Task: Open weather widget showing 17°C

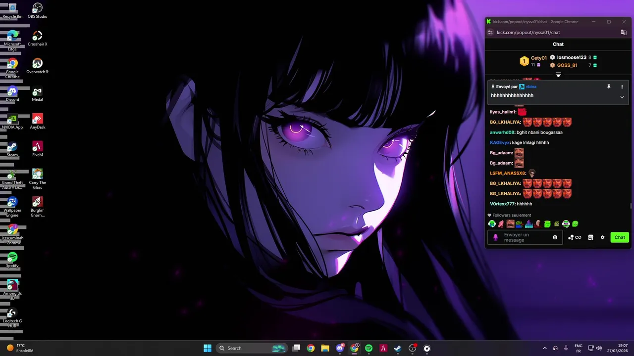Action: [x=20, y=348]
